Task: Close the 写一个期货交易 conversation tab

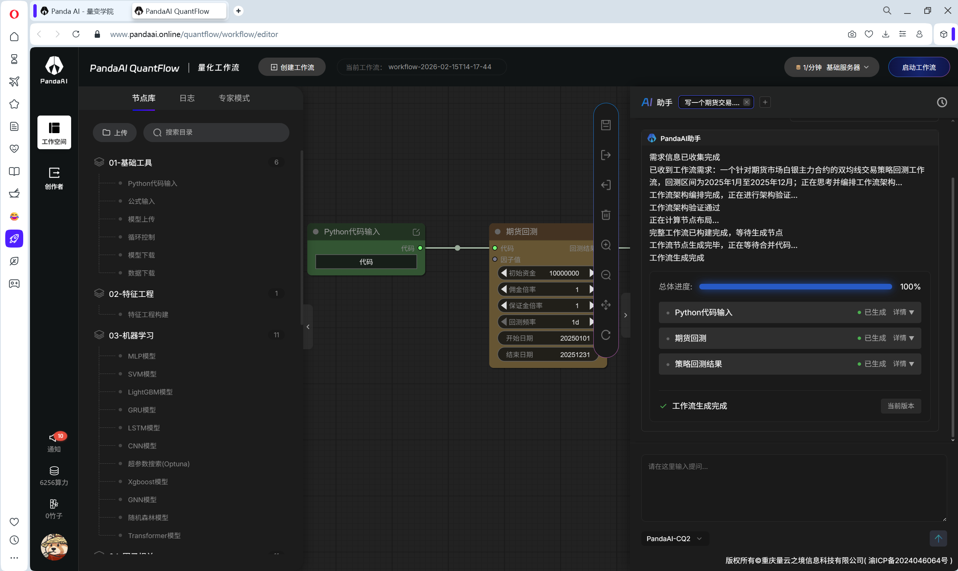Action: click(746, 102)
